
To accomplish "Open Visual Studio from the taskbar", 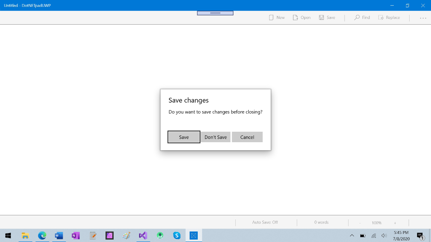I will (x=143, y=236).
